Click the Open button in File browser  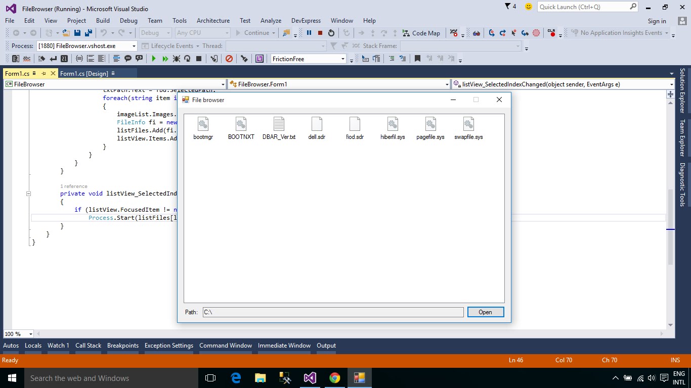[x=485, y=312]
